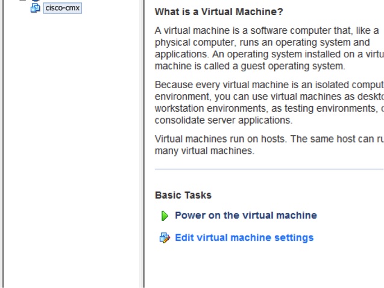Click empty space in the left inventory pane

pyautogui.click(x=72, y=151)
